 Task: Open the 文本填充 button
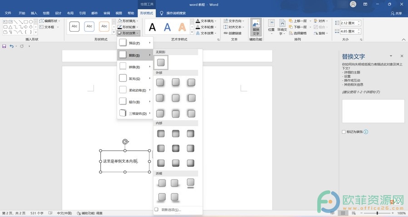pos(206,21)
